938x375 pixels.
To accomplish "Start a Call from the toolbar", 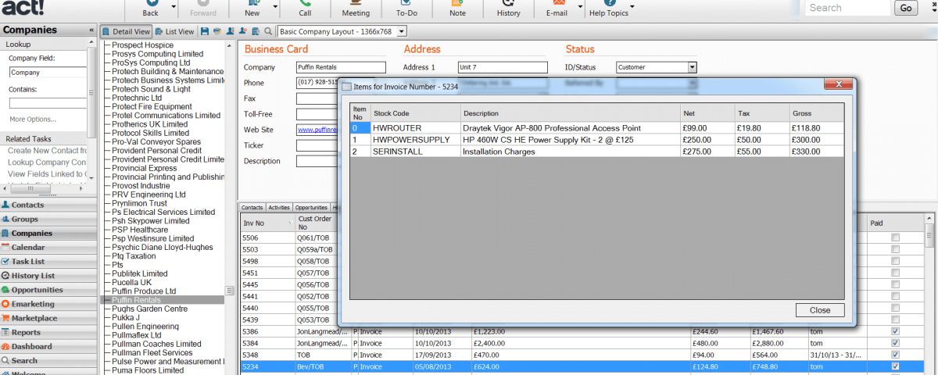I will 304,9.
